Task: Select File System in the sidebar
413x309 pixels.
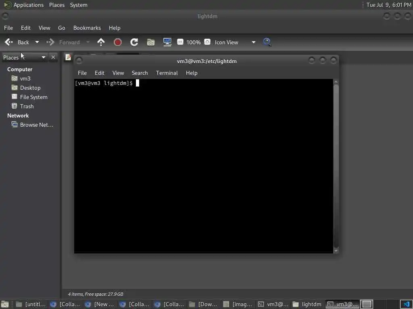Action: tap(34, 97)
